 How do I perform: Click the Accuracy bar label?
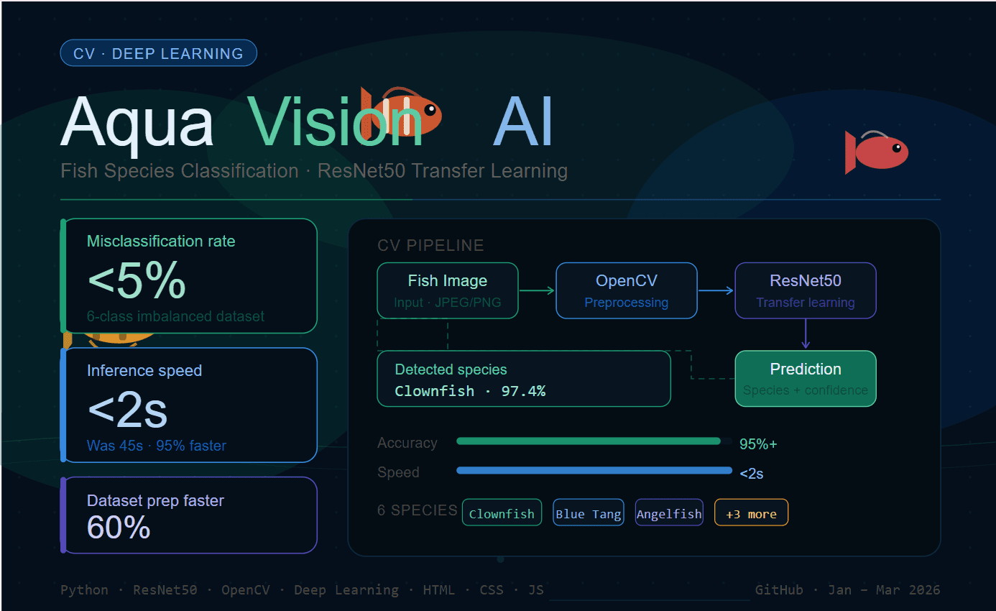click(x=407, y=443)
